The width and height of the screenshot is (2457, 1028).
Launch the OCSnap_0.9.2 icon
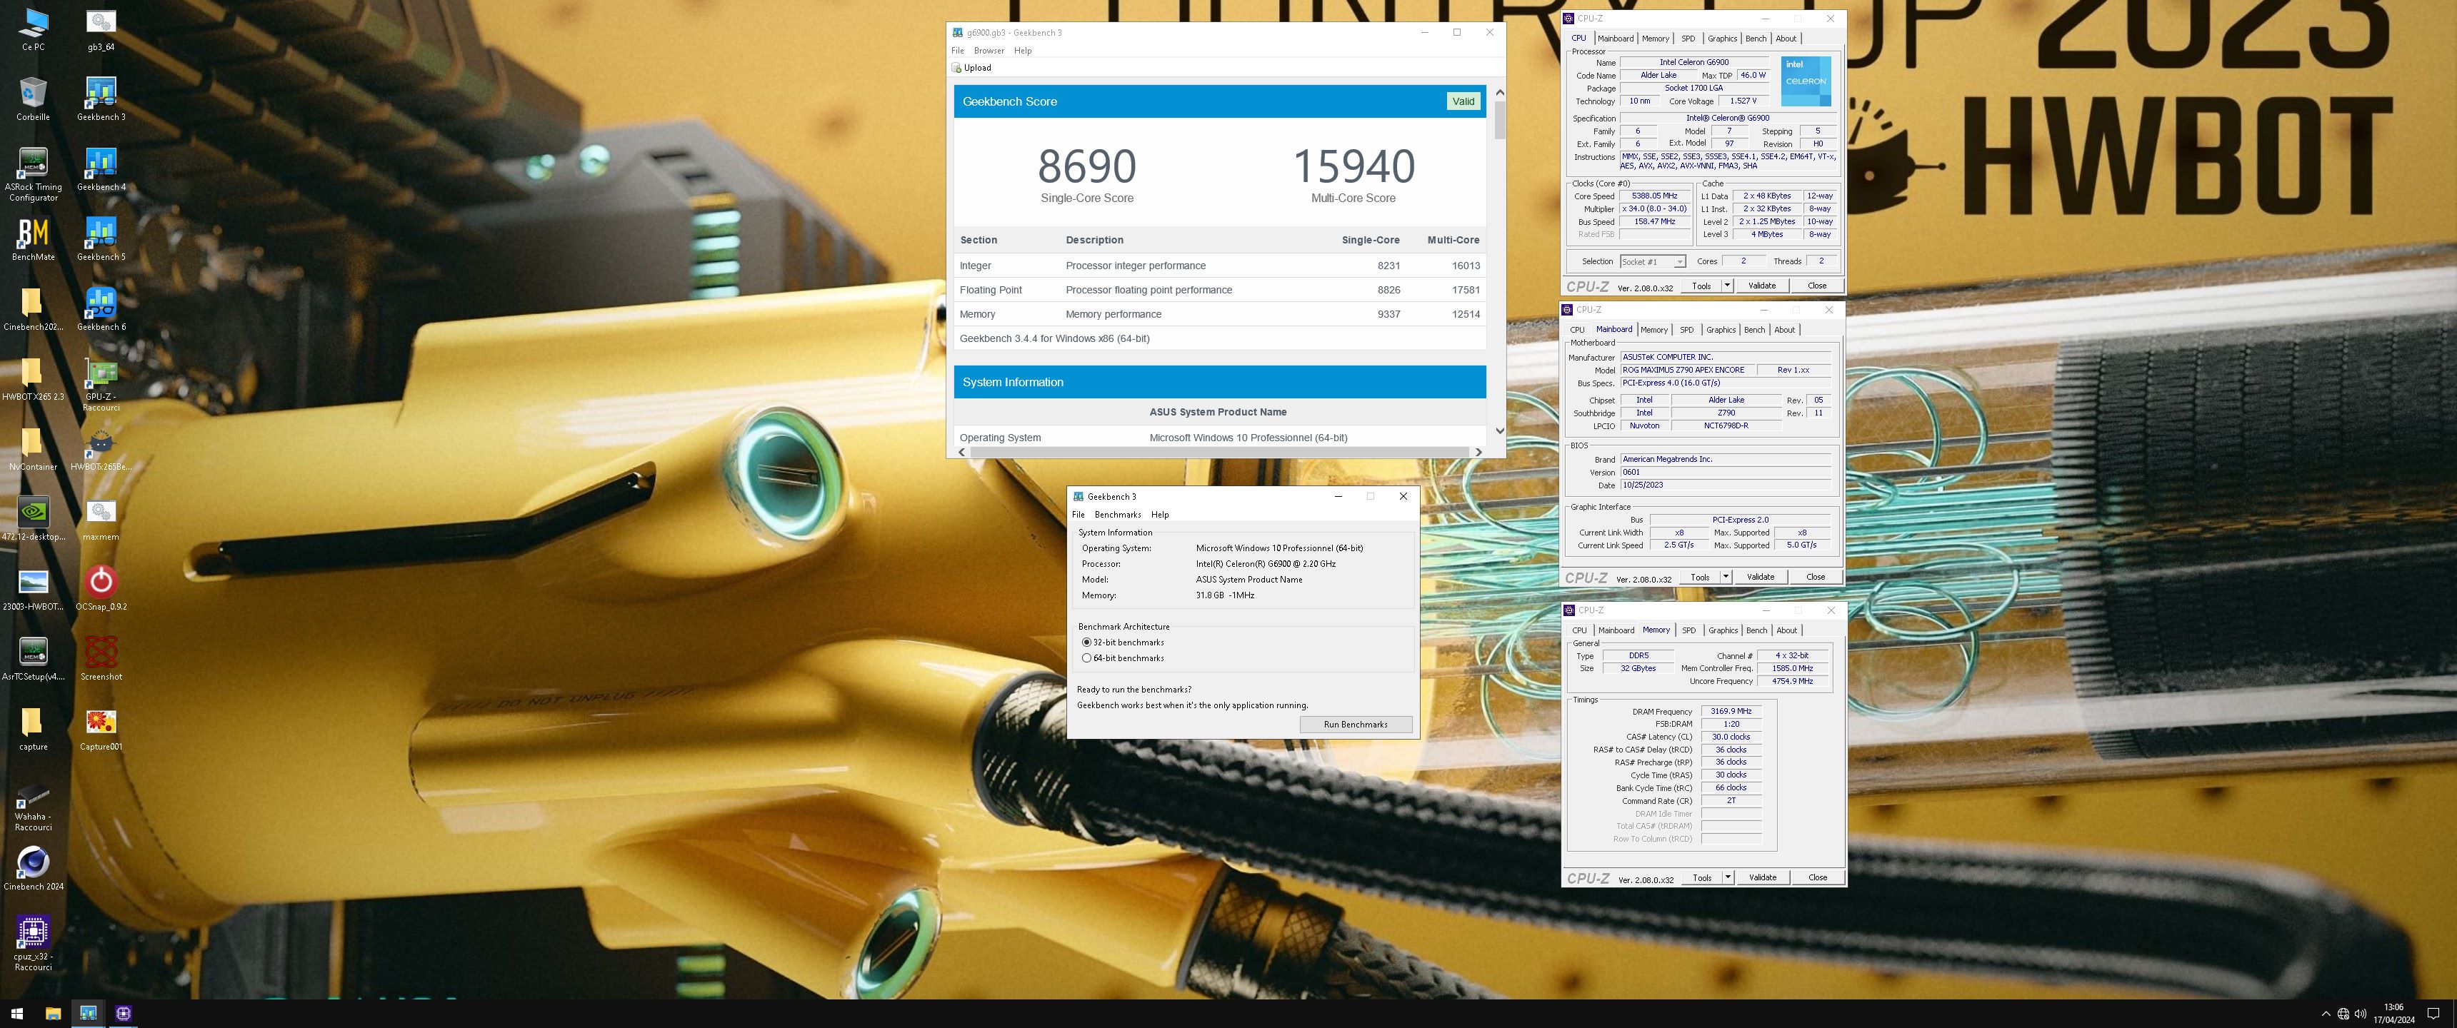click(101, 590)
